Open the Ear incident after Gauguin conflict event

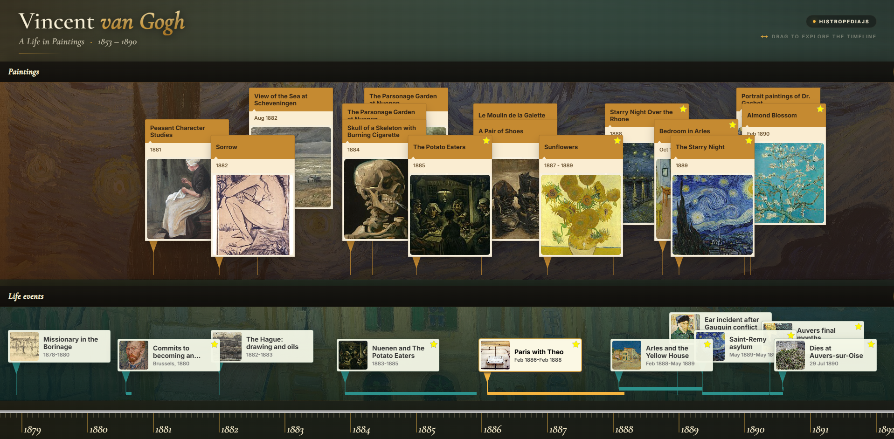[x=721, y=321]
